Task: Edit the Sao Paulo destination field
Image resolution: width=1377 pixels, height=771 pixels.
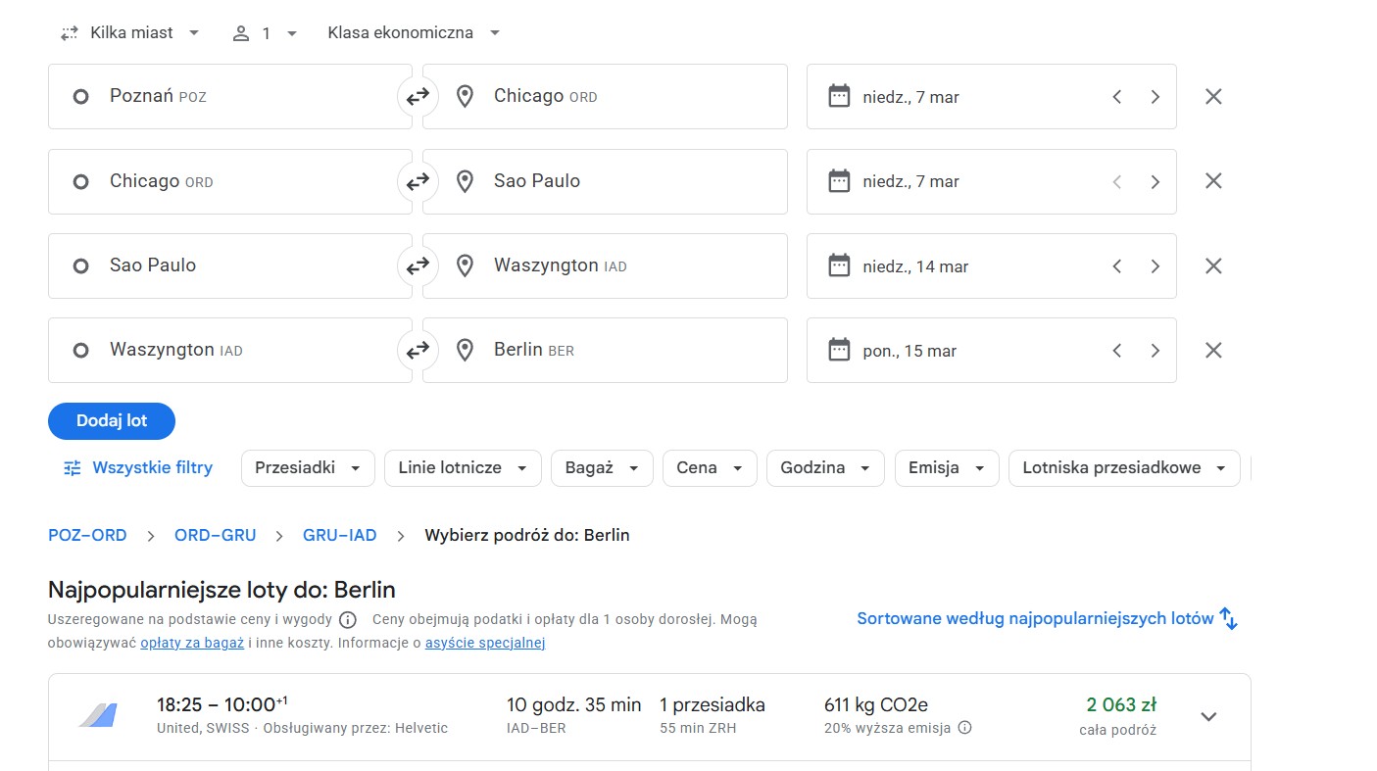Action: point(605,181)
